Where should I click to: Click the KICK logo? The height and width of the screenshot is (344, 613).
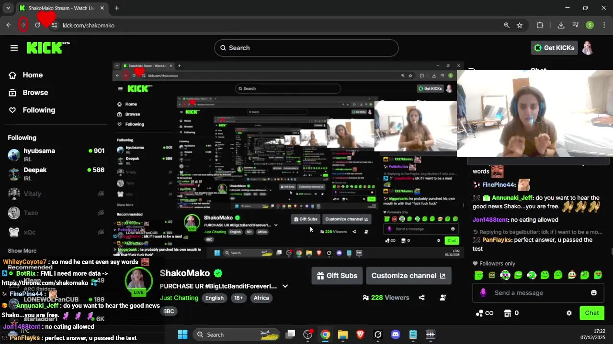48,48
